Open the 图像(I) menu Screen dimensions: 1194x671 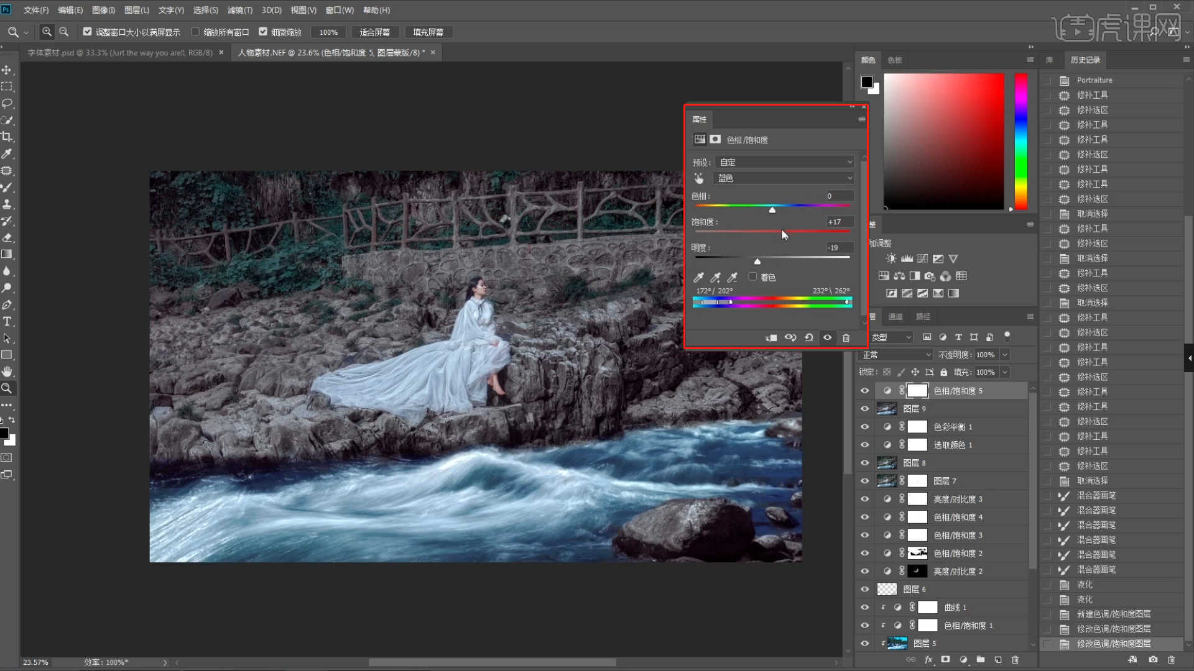click(103, 10)
